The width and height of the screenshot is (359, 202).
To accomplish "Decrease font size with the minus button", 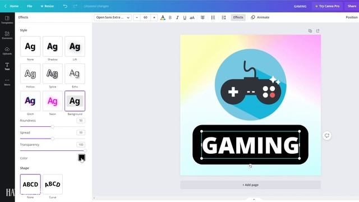I will (x=137, y=17).
